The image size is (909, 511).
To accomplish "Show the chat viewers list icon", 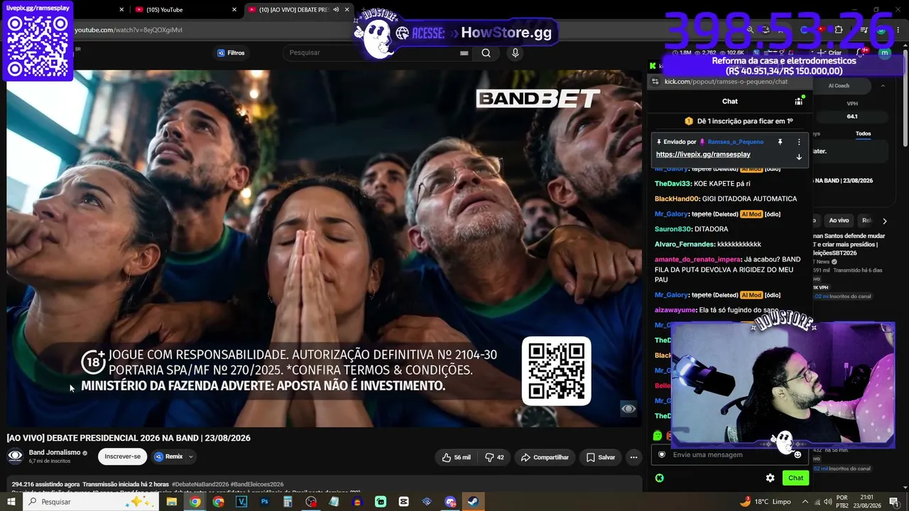I will click(799, 101).
